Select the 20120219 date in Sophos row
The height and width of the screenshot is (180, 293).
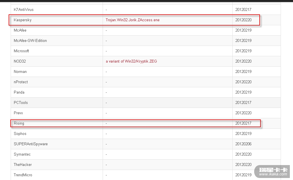[243, 134]
